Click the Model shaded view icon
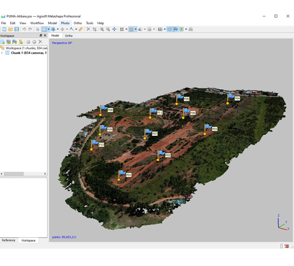This screenshot has height=266, width=294. tap(140, 29)
